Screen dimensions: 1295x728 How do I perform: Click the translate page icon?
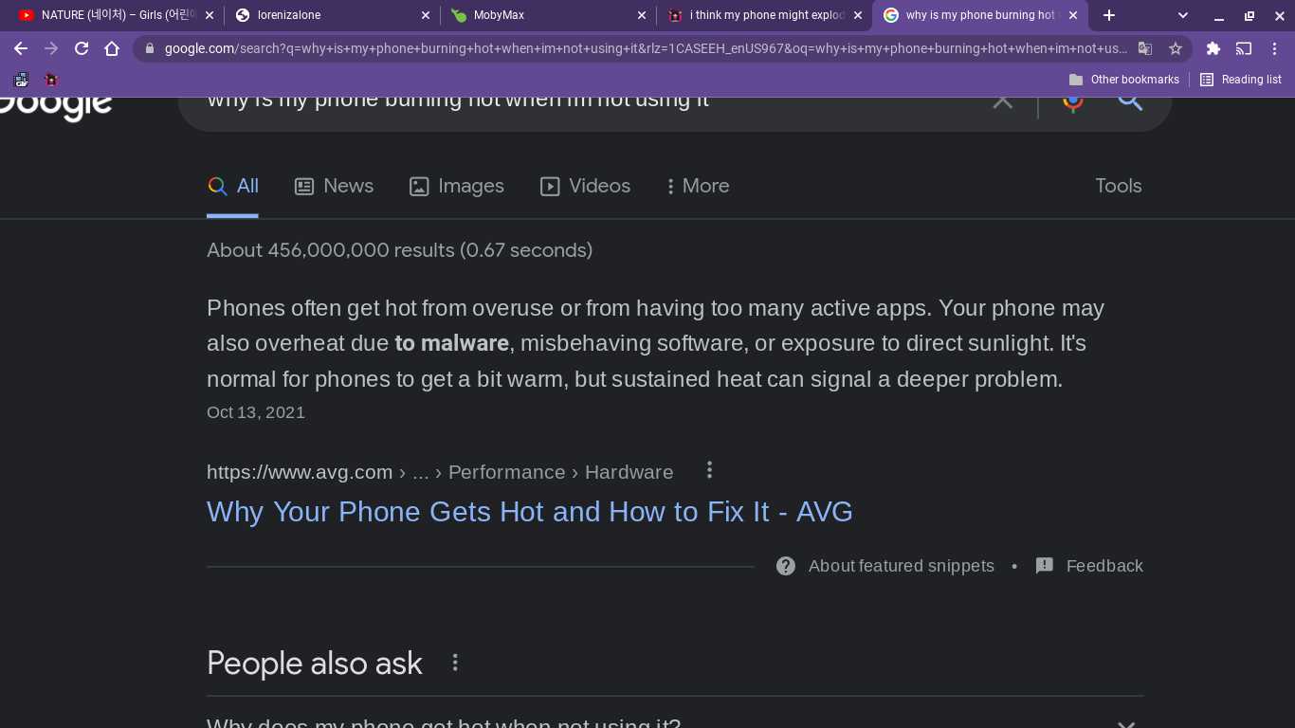pyautogui.click(x=1145, y=48)
